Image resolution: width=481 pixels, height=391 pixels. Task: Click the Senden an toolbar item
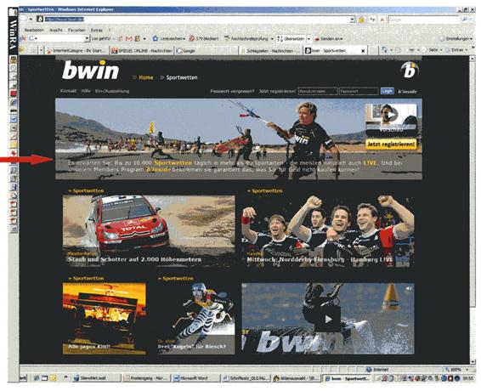point(329,39)
